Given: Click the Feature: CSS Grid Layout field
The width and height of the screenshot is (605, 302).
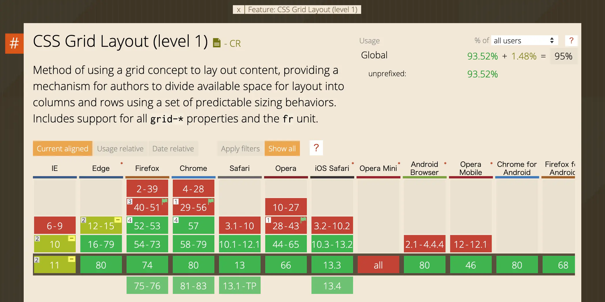Looking at the screenshot, I should [302, 10].
